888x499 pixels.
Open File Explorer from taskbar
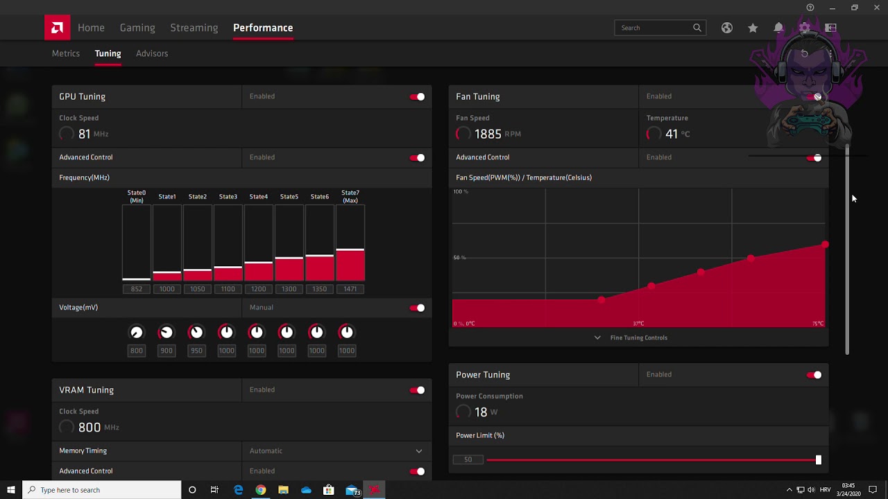[x=283, y=490]
